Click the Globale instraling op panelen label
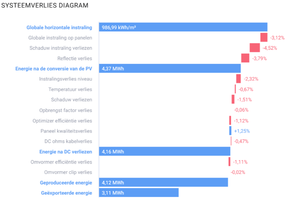 coord(60,38)
